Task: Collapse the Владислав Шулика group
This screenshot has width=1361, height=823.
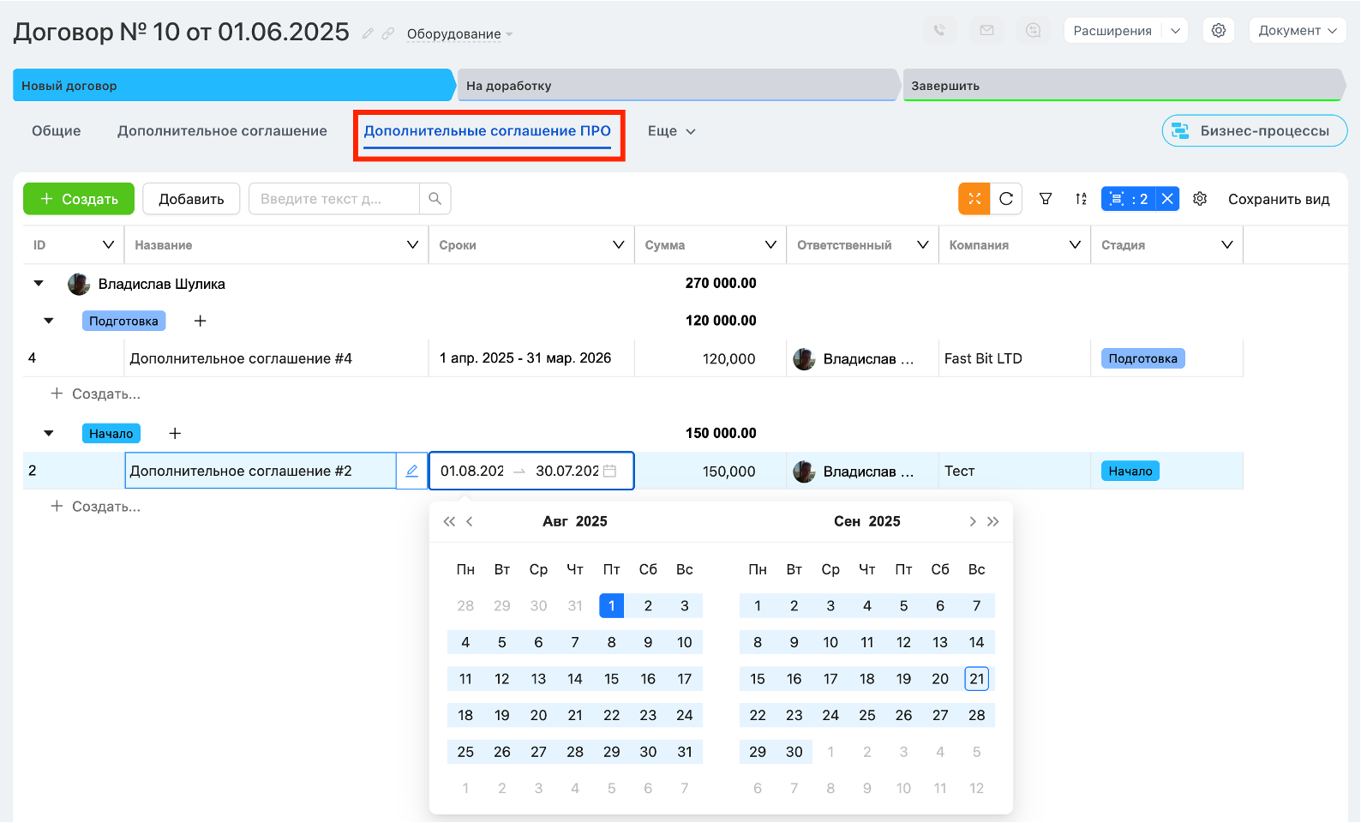Action: pyautogui.click(x=39, y=283)
